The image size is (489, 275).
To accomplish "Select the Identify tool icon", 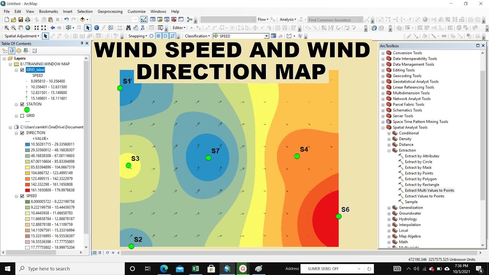I will pos(96,27).
